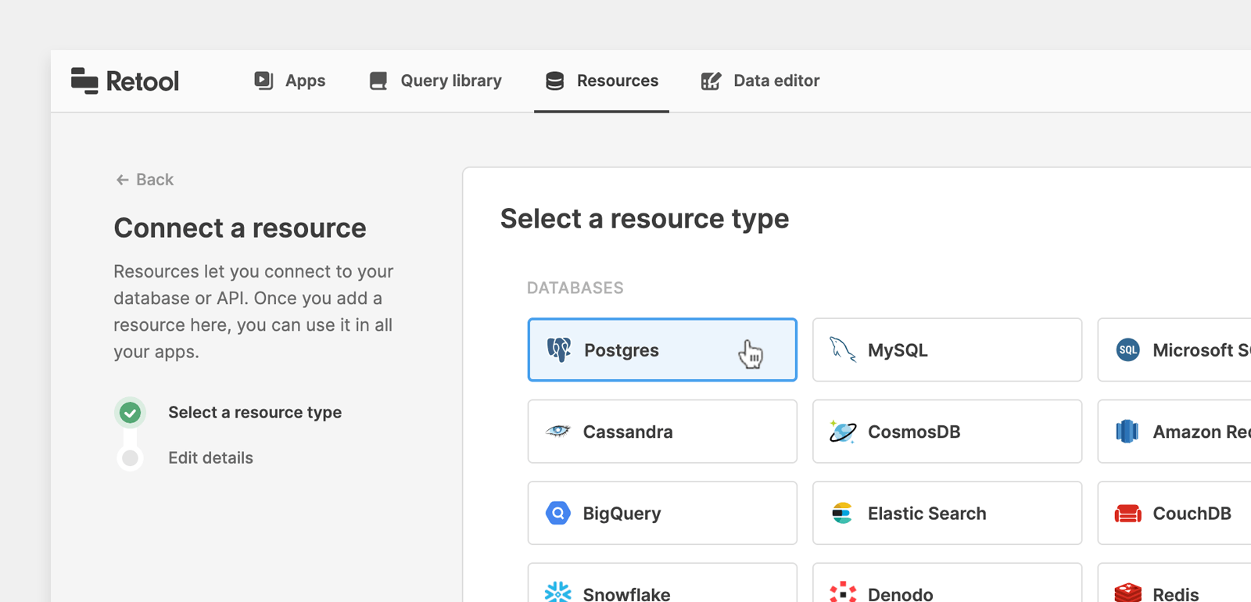Choose the BigQuery resource type

[x=662, y=513]
